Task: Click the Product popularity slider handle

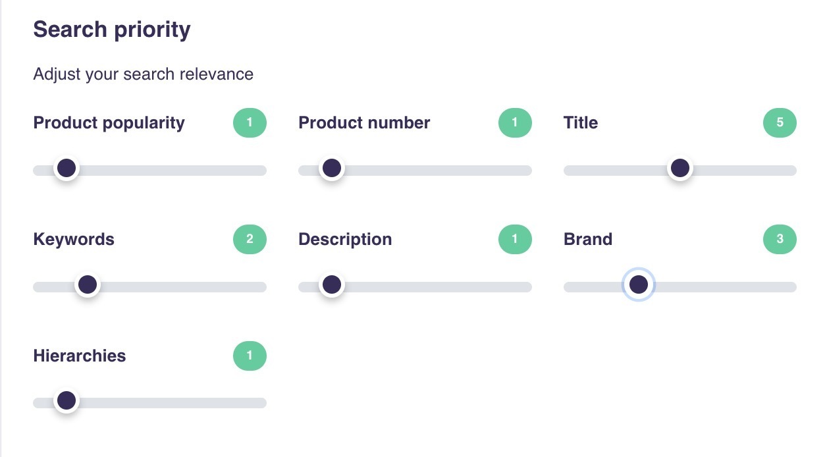Action: (x=67, y=169)
